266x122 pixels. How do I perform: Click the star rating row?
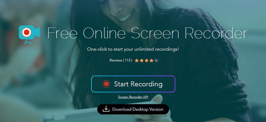[x=146, y=60]
